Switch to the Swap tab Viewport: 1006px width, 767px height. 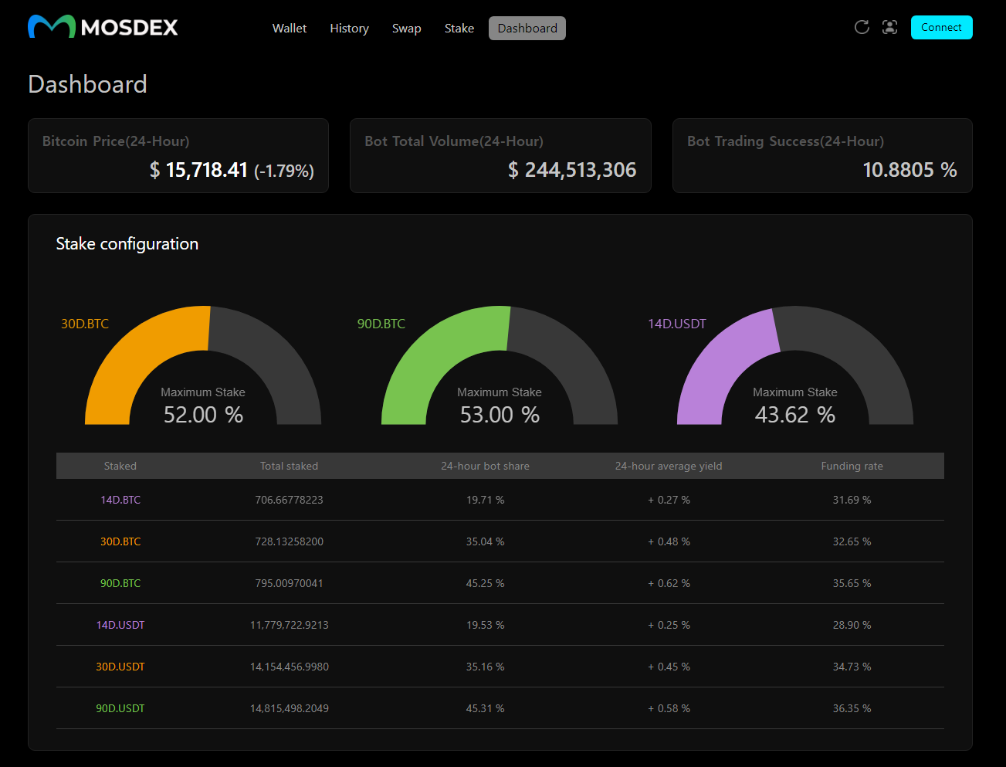[406, 29]
